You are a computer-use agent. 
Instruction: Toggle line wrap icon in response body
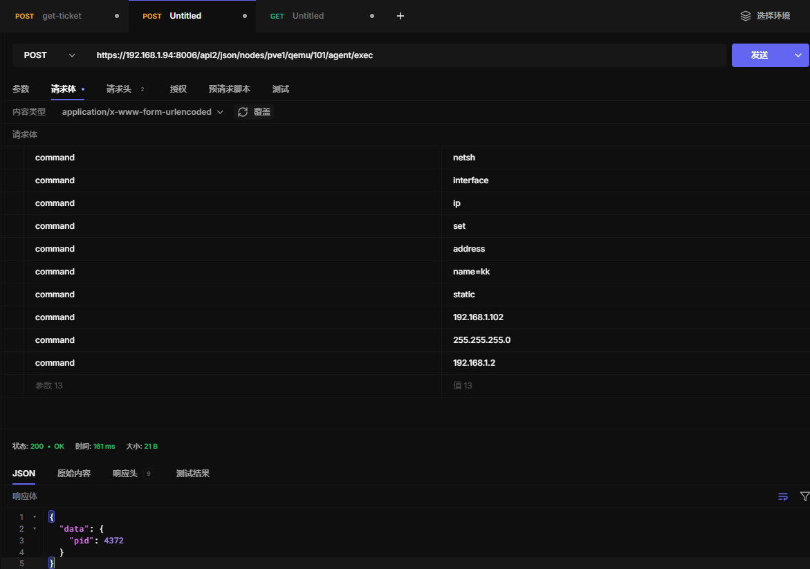tap(783, 496)
